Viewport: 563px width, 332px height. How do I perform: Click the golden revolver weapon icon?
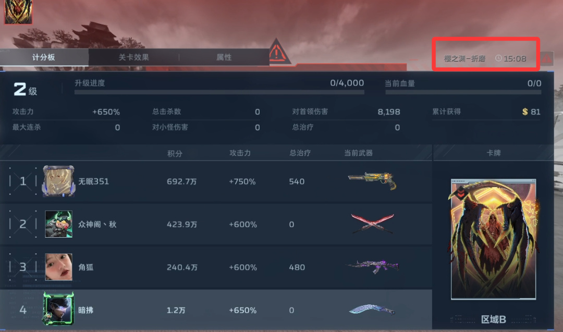[x=372, y=180]
